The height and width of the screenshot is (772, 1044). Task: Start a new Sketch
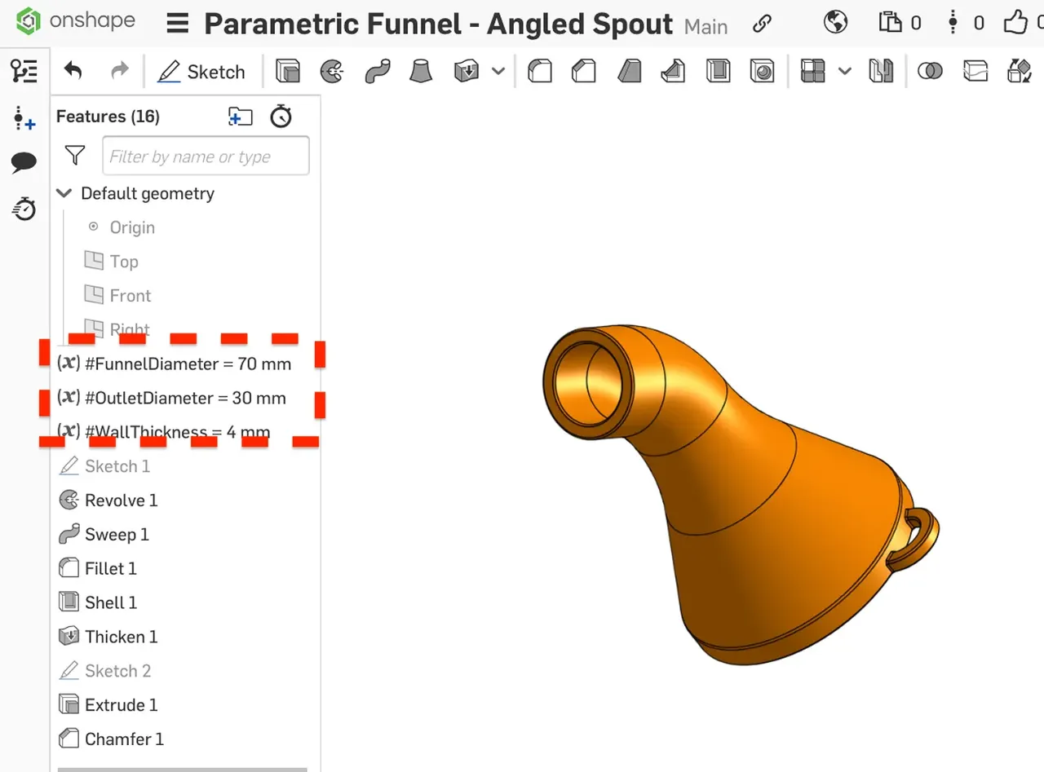click(x=202, y=71)
